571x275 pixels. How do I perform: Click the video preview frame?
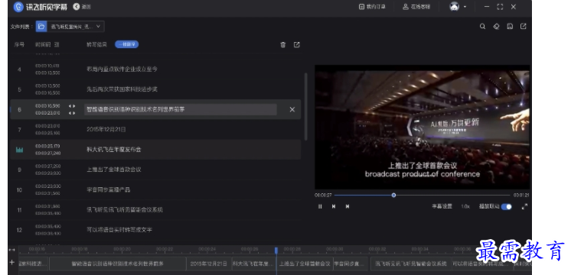pyautogui.click(x=422, y=127)
